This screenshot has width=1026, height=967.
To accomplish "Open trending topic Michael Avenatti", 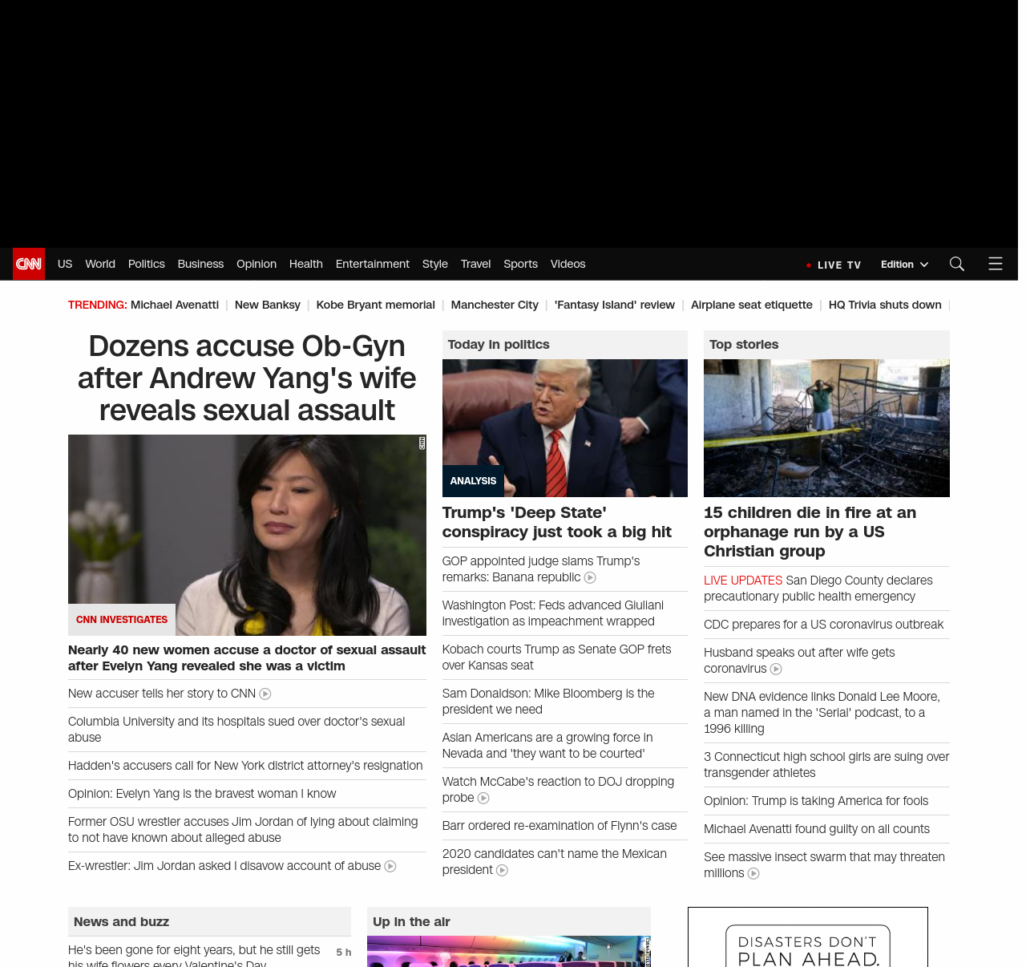I will coord(174,305).
